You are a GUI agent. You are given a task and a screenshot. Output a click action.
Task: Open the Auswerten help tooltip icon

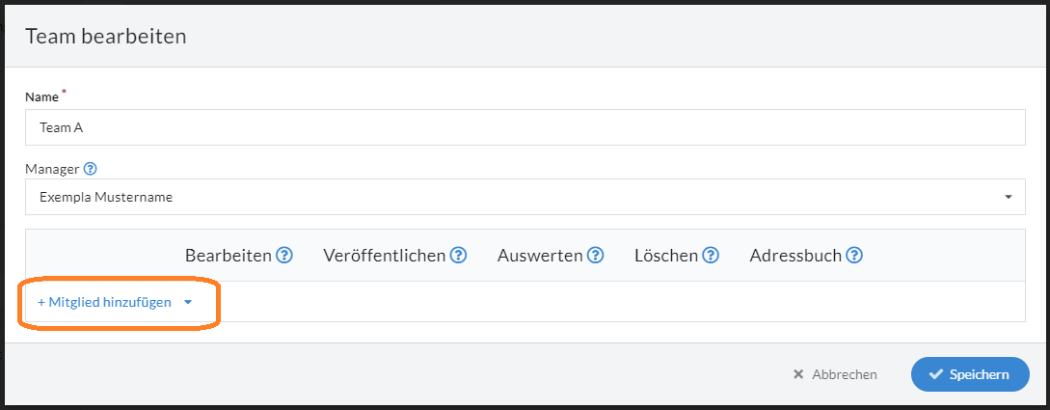595,256
